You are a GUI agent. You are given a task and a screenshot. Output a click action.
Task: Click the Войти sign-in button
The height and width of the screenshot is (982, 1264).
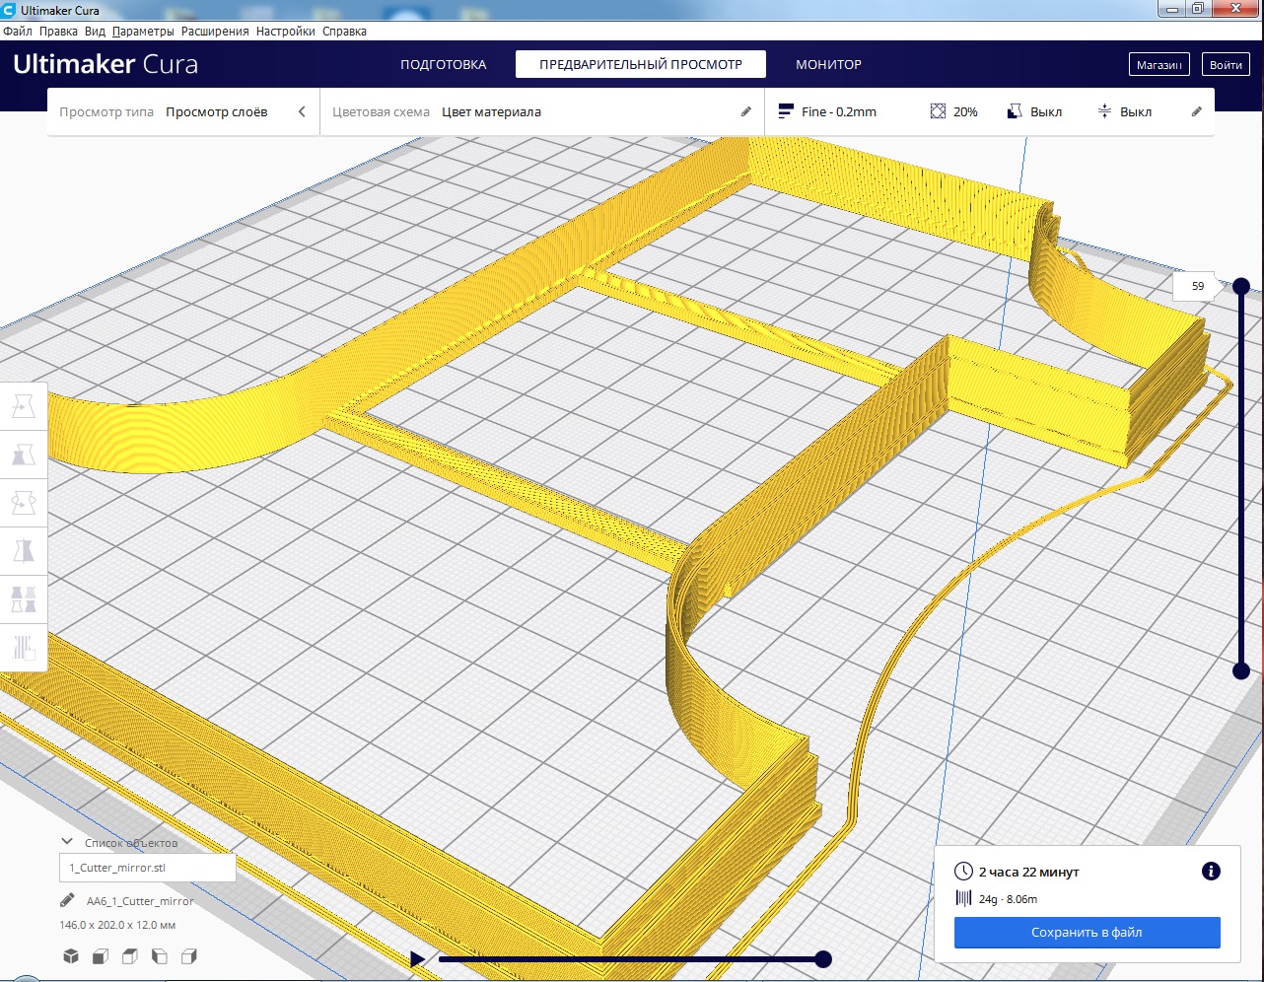[1226, 65]
